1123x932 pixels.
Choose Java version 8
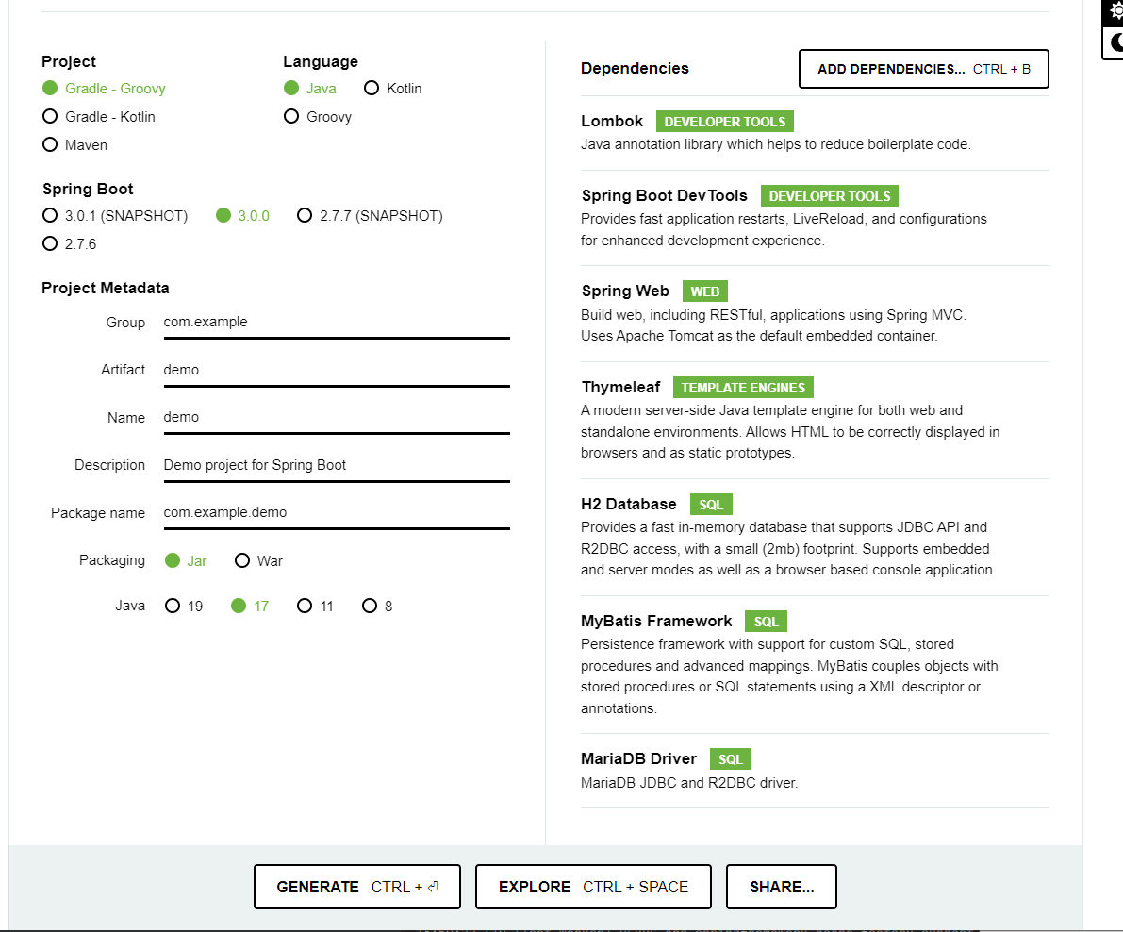377,606
